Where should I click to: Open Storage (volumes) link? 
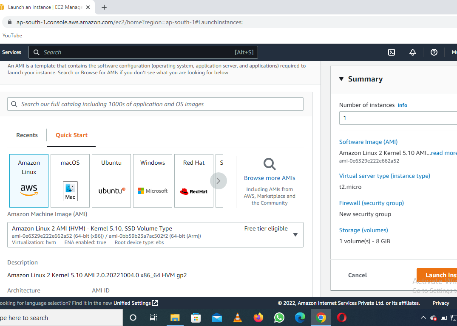pos(363,230)
